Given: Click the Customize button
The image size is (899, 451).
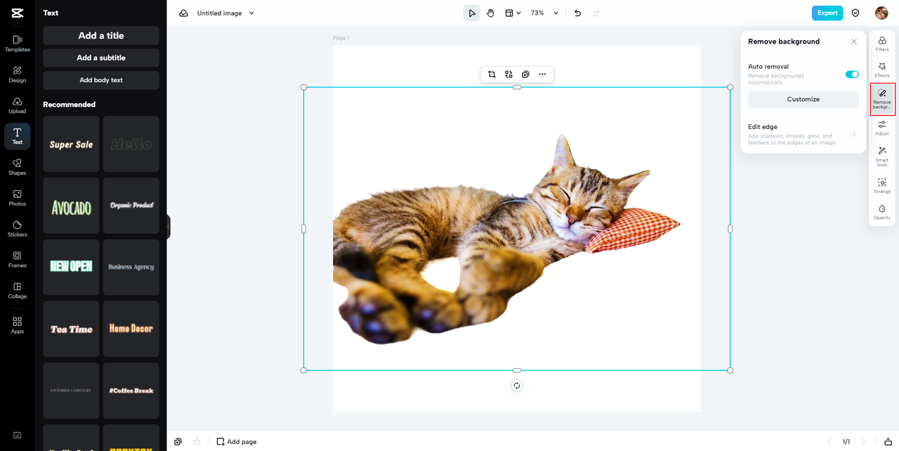Looking at the screenshot, I should tap(803, 100).
